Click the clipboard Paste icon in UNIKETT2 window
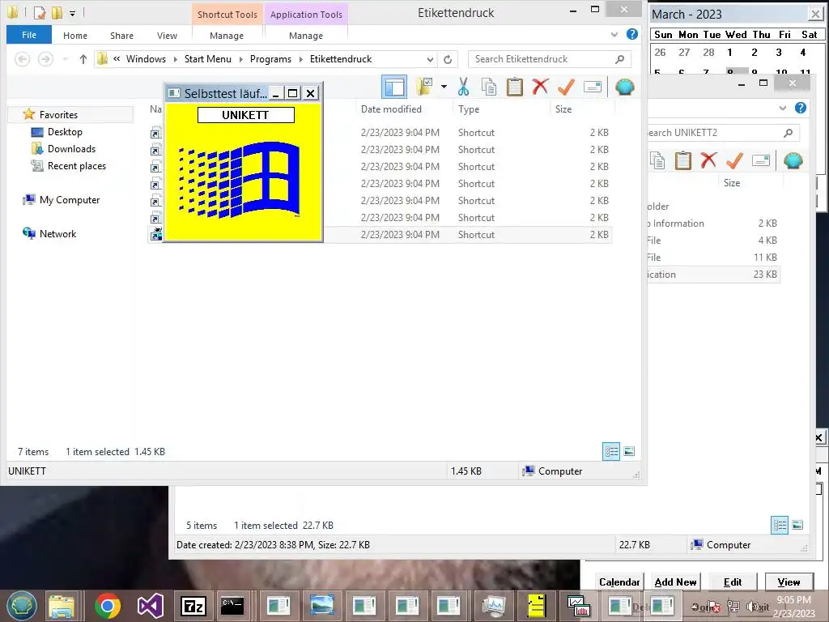Viewport: 829px width, 622px height. click(682, 160)
